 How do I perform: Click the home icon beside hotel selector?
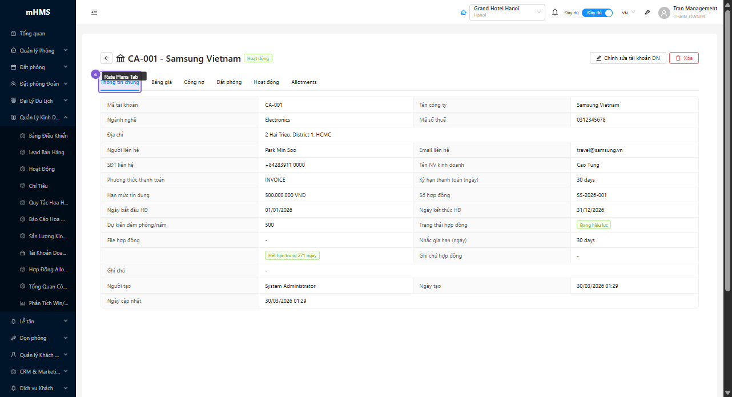[463, 13]
